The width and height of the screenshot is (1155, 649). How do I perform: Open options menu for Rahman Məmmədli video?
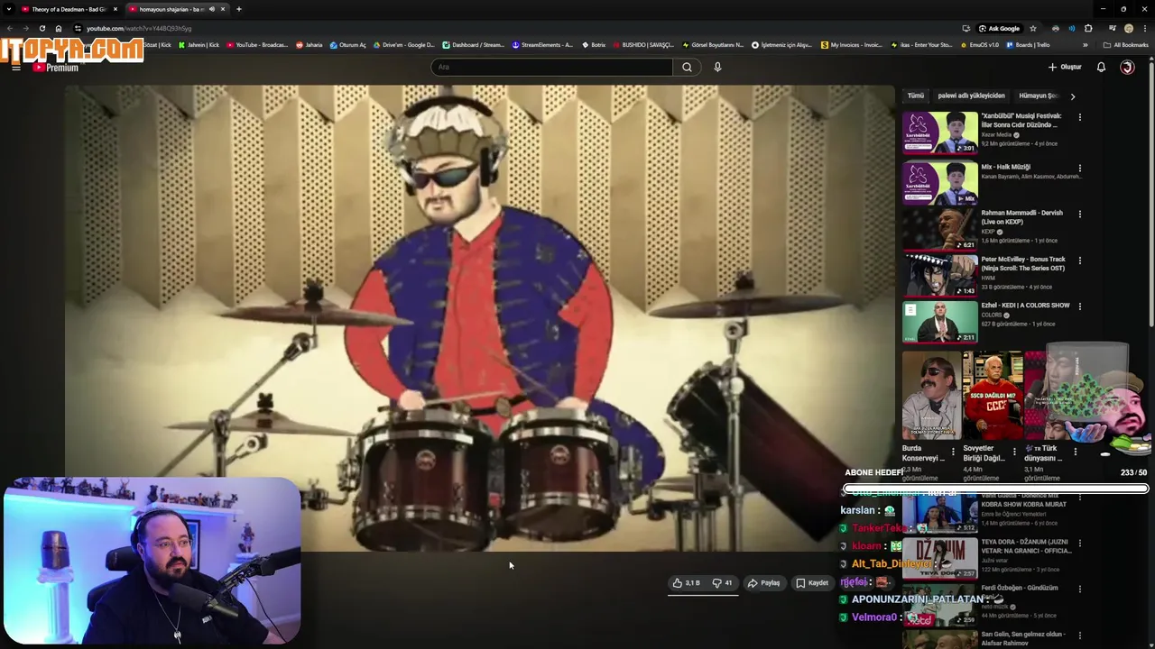click(1079, 215)
